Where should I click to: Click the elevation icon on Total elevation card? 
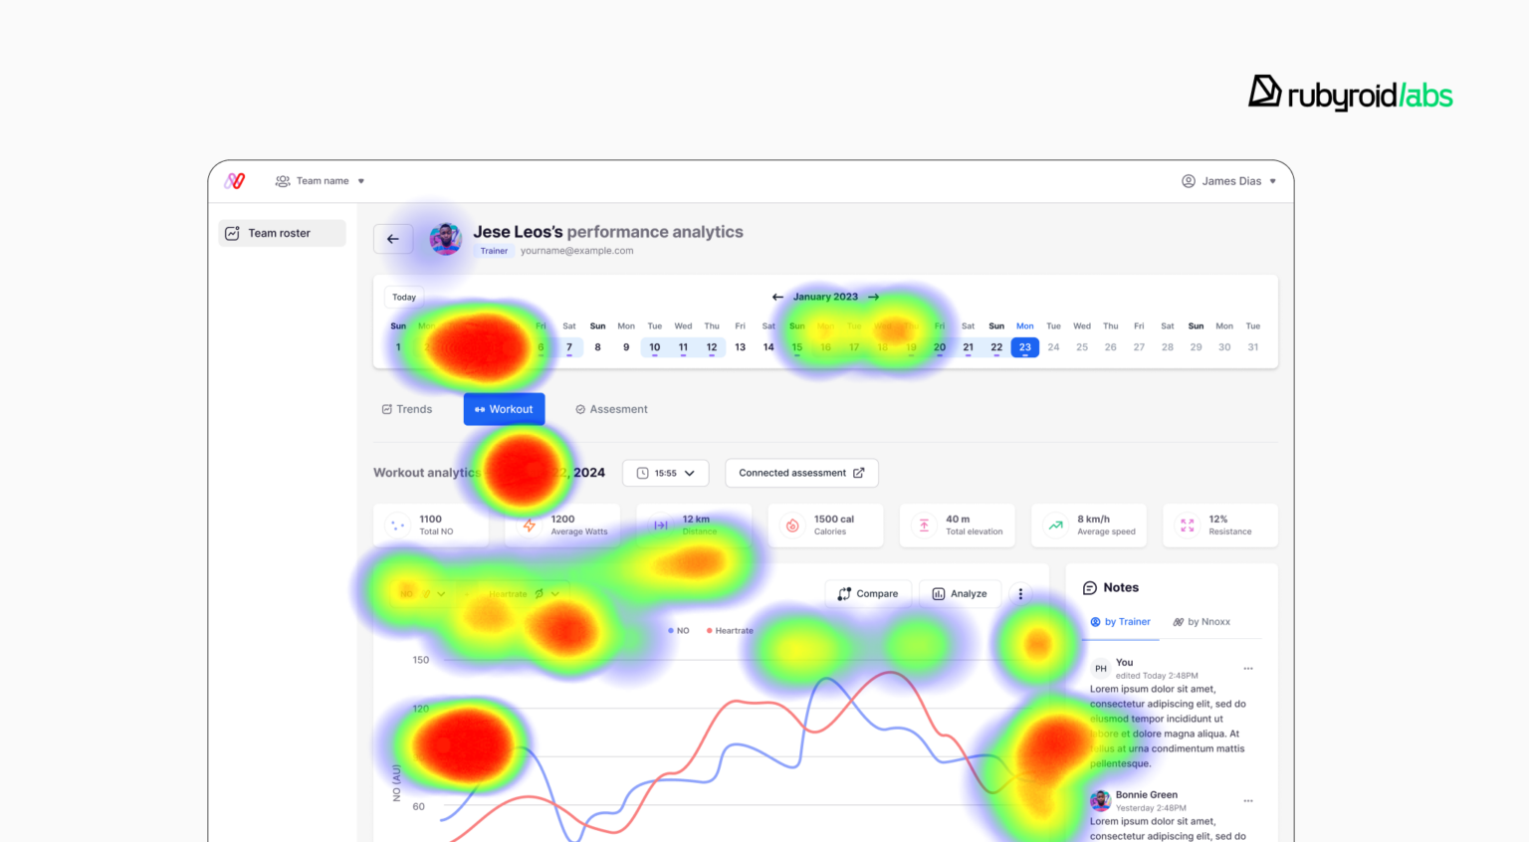point(925,525)
